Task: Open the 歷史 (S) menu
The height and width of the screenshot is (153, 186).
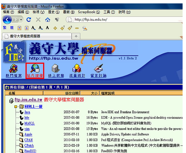Action: (x=54, y=12)
